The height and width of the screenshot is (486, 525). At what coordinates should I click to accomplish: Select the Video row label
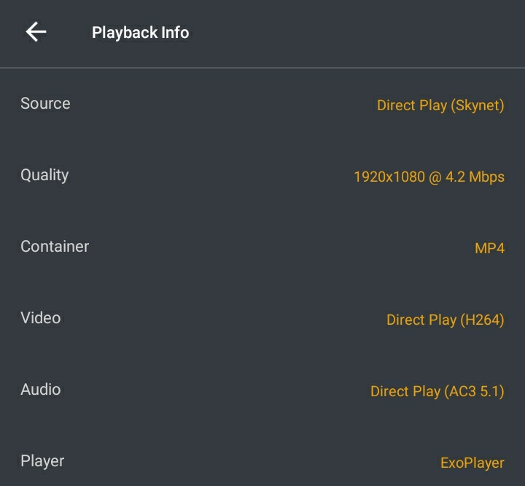40,318
